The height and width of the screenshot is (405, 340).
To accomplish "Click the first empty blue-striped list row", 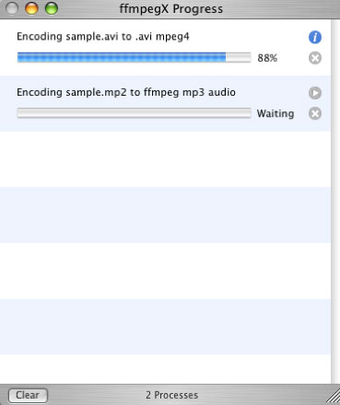I will pos(165,215).
